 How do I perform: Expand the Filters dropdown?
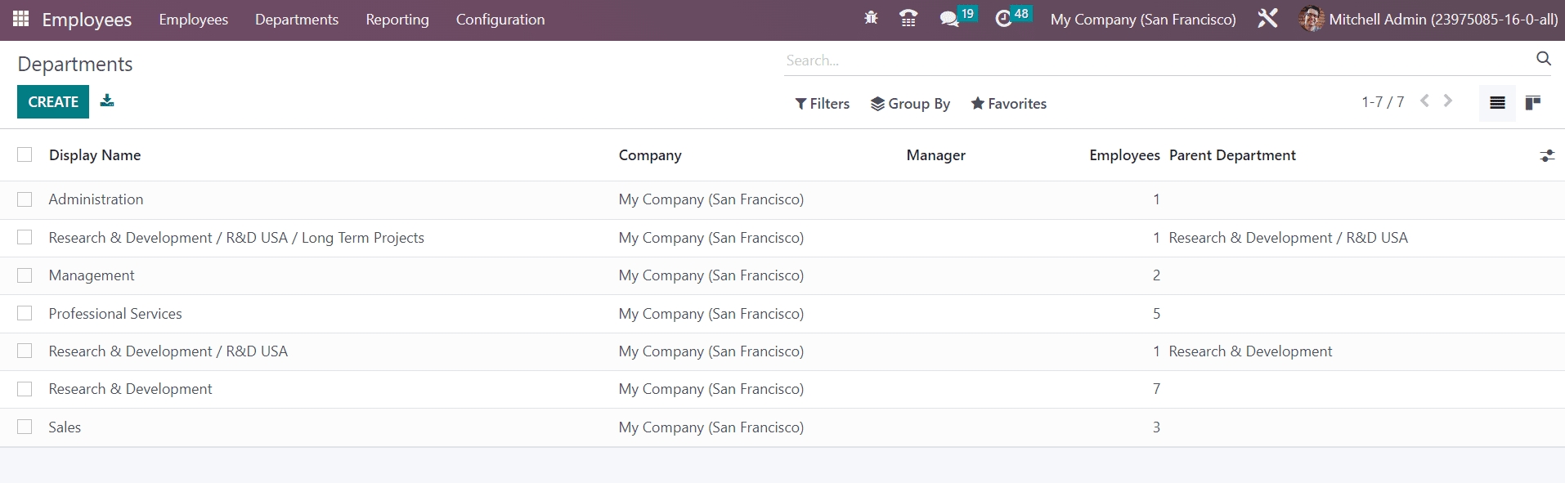point(822,104)
